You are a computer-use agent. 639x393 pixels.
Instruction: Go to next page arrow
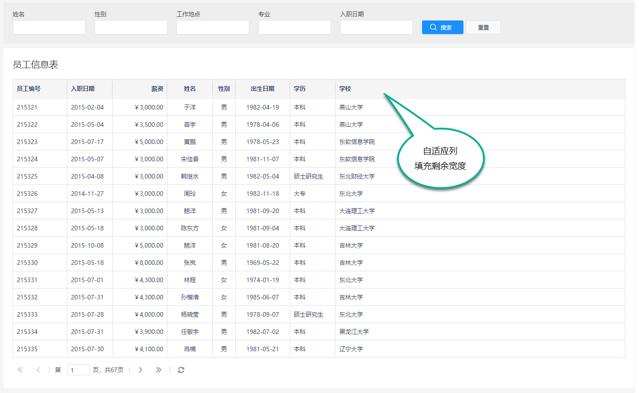(x=141, y=370)
